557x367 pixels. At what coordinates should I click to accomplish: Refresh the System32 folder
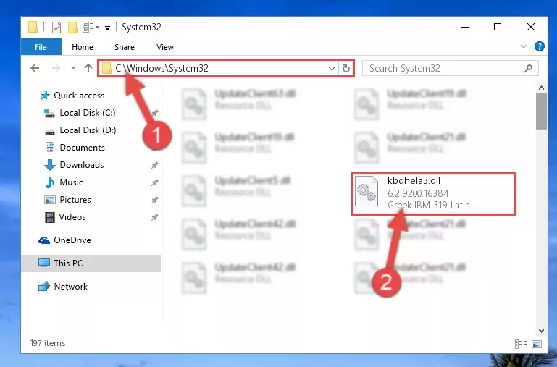346,68
